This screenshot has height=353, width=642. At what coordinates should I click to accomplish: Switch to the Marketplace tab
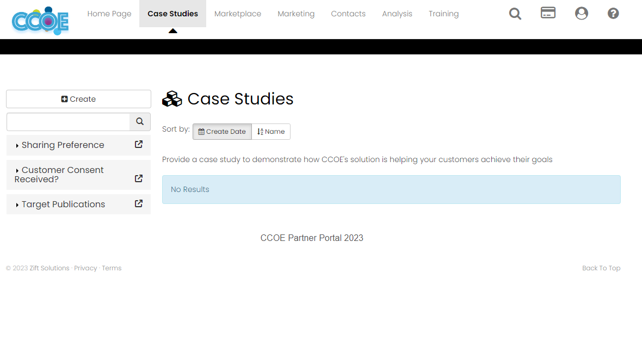tap(238, 14)
